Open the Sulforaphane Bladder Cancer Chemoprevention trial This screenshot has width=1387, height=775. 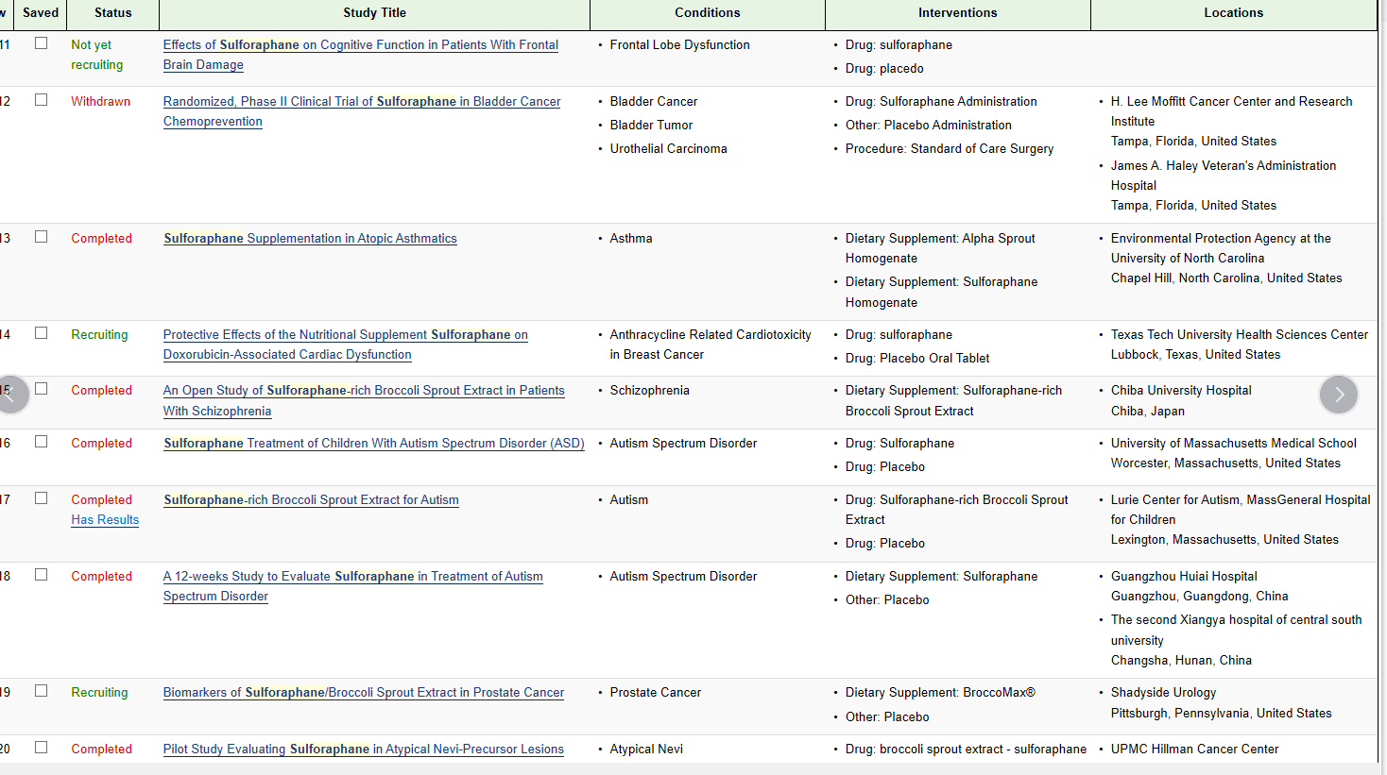[362, 102]
